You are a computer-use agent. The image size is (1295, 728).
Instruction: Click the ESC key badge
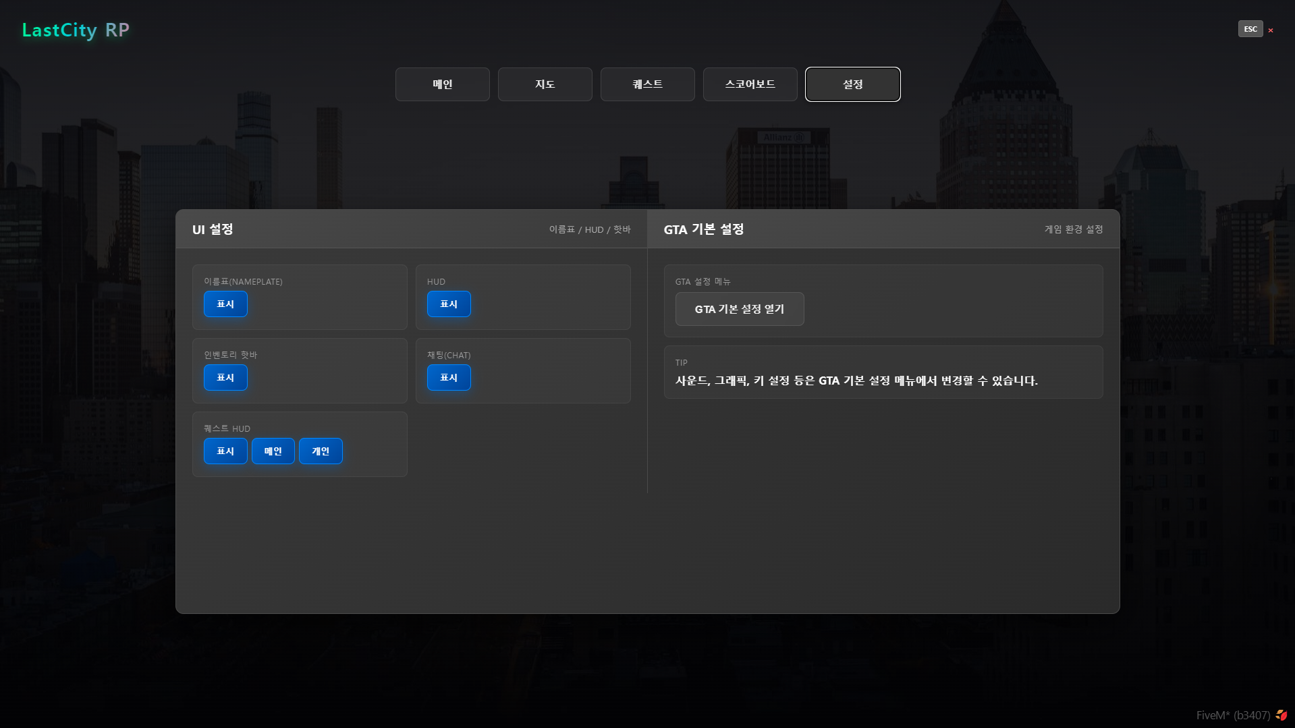pyautogui.click(x=1250, y=29)
